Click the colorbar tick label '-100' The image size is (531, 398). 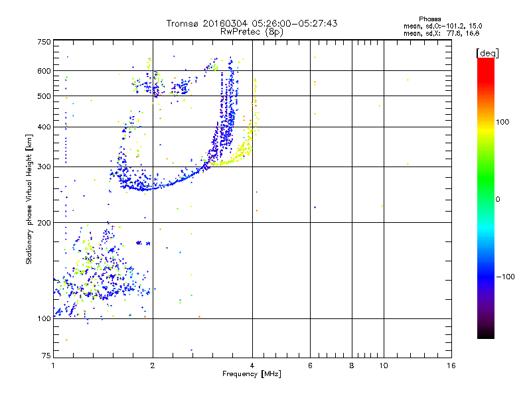(505, 277)
